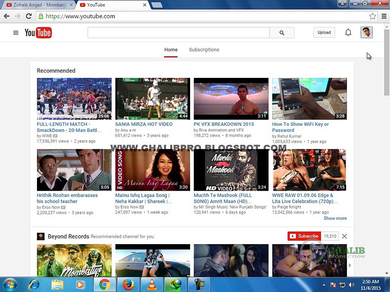This screenshot has height=292, width=390.
Task: Show next Beyond Records videos arrow
Action: click(350, 265)
